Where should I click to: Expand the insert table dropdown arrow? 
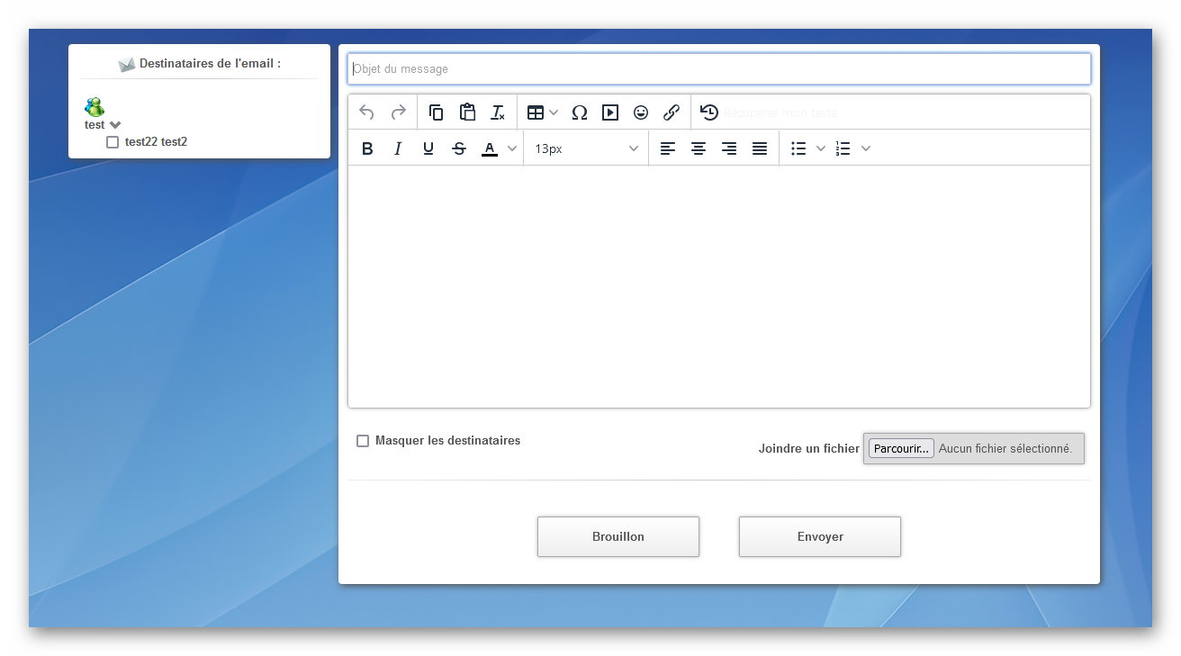click(554, 112)
